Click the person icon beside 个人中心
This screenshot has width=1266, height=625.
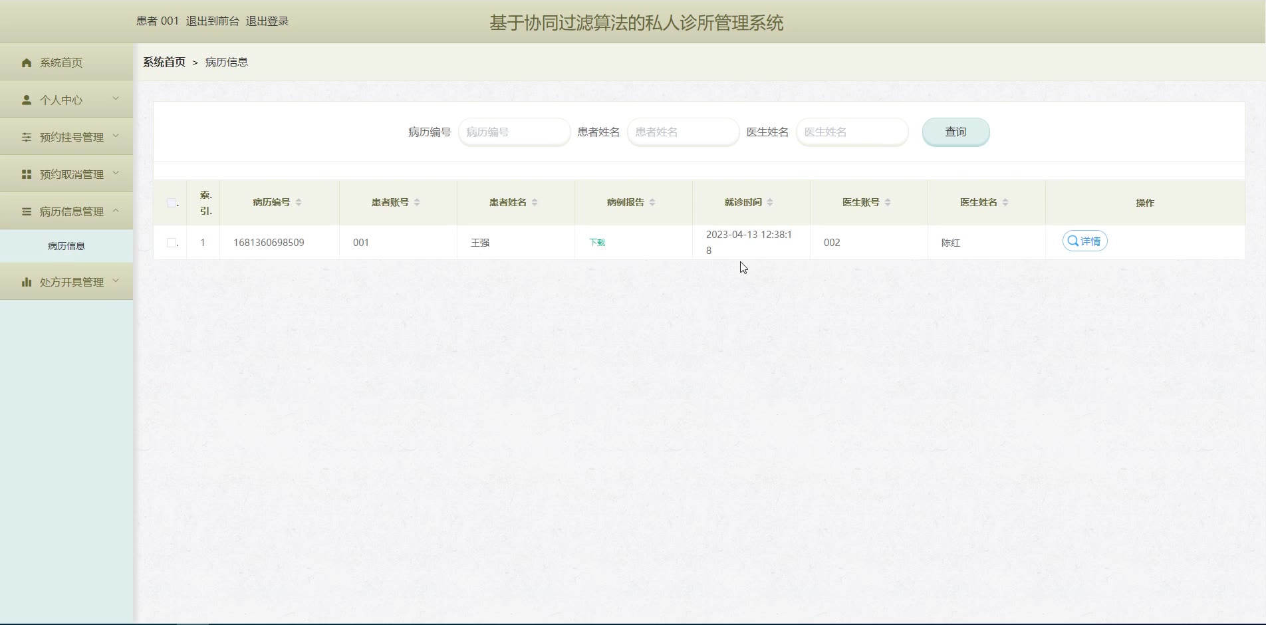[27, 100]
